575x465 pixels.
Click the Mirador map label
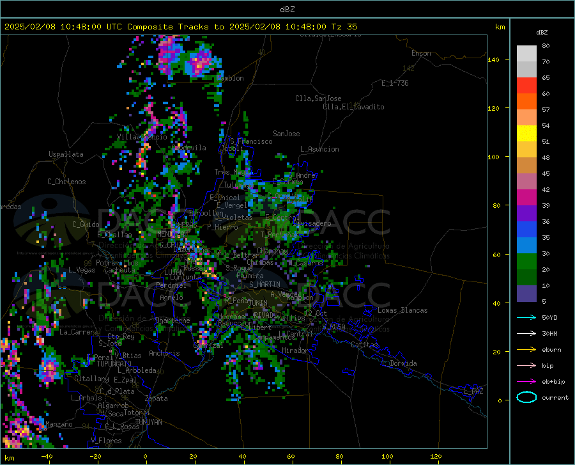[x=295, y=351]
